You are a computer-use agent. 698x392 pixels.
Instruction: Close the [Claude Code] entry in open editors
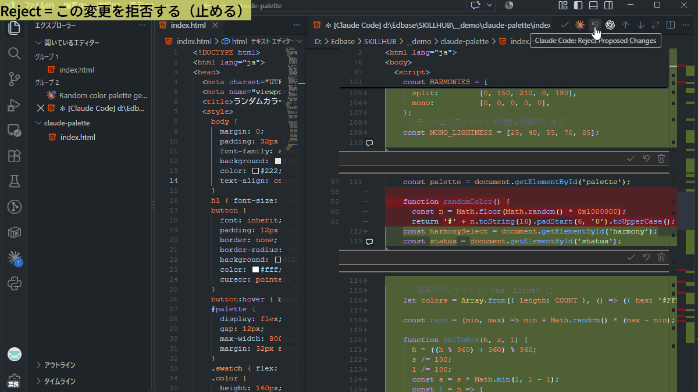point(41,108)
